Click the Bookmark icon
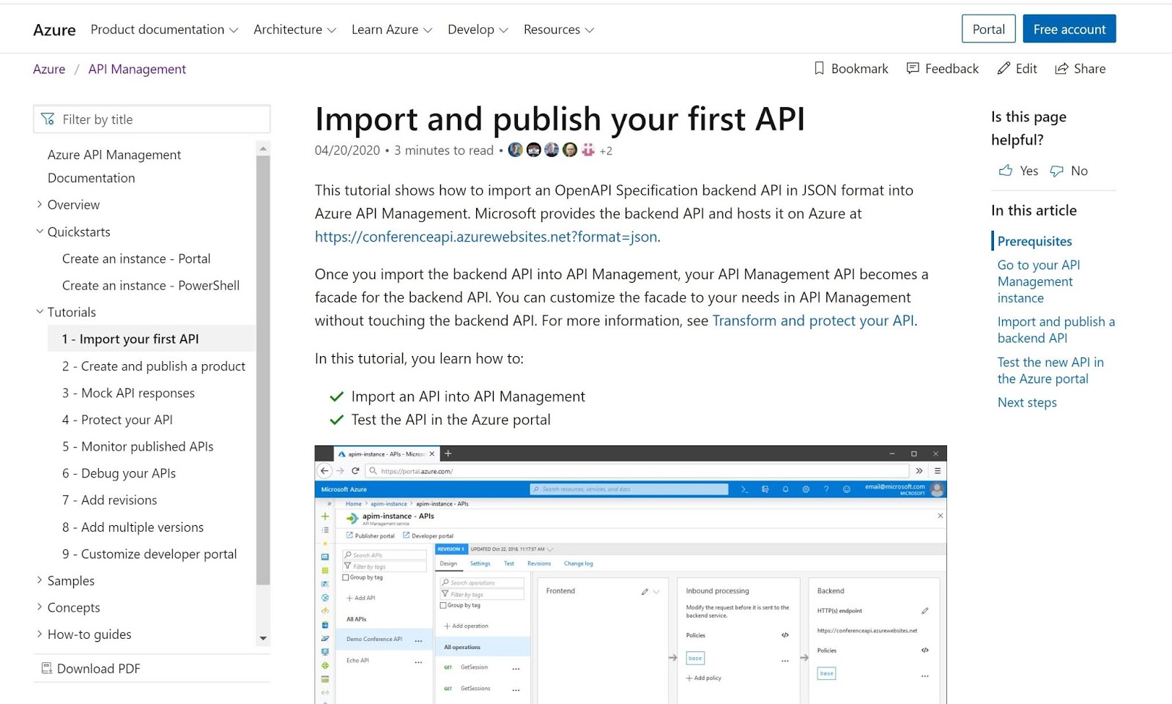 (819, 68)
